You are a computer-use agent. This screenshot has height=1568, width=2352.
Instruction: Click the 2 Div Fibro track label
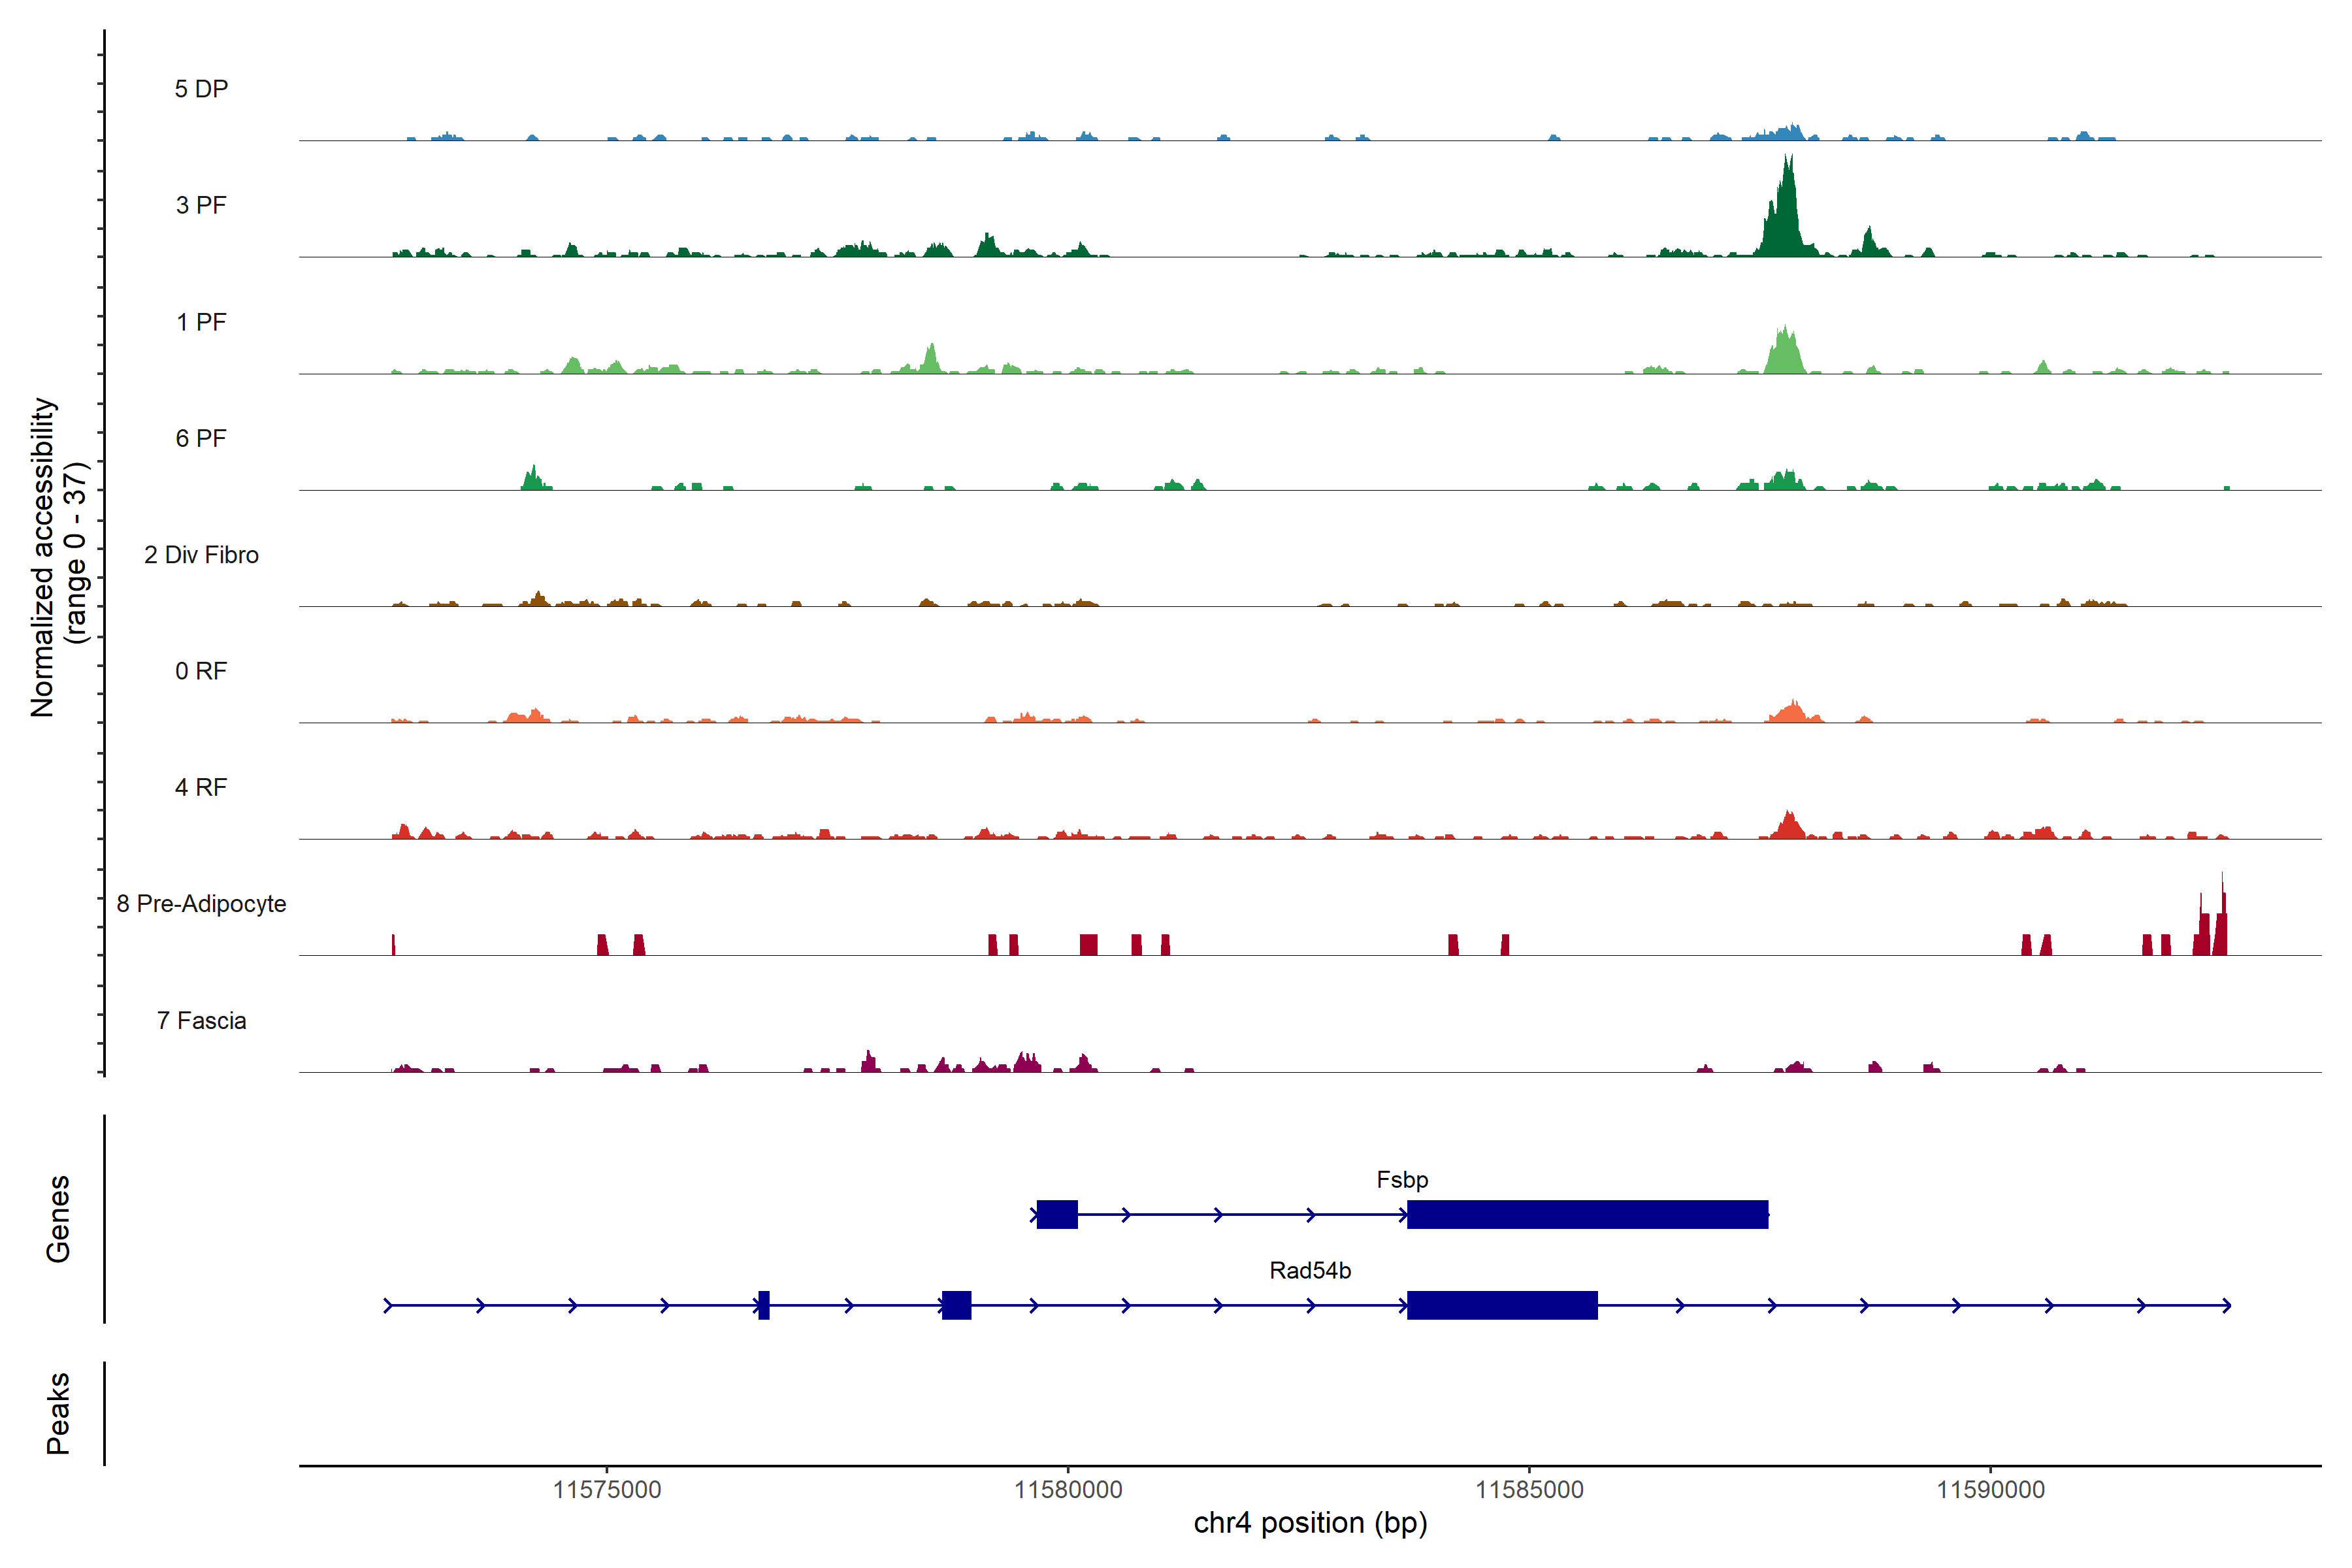201,555
